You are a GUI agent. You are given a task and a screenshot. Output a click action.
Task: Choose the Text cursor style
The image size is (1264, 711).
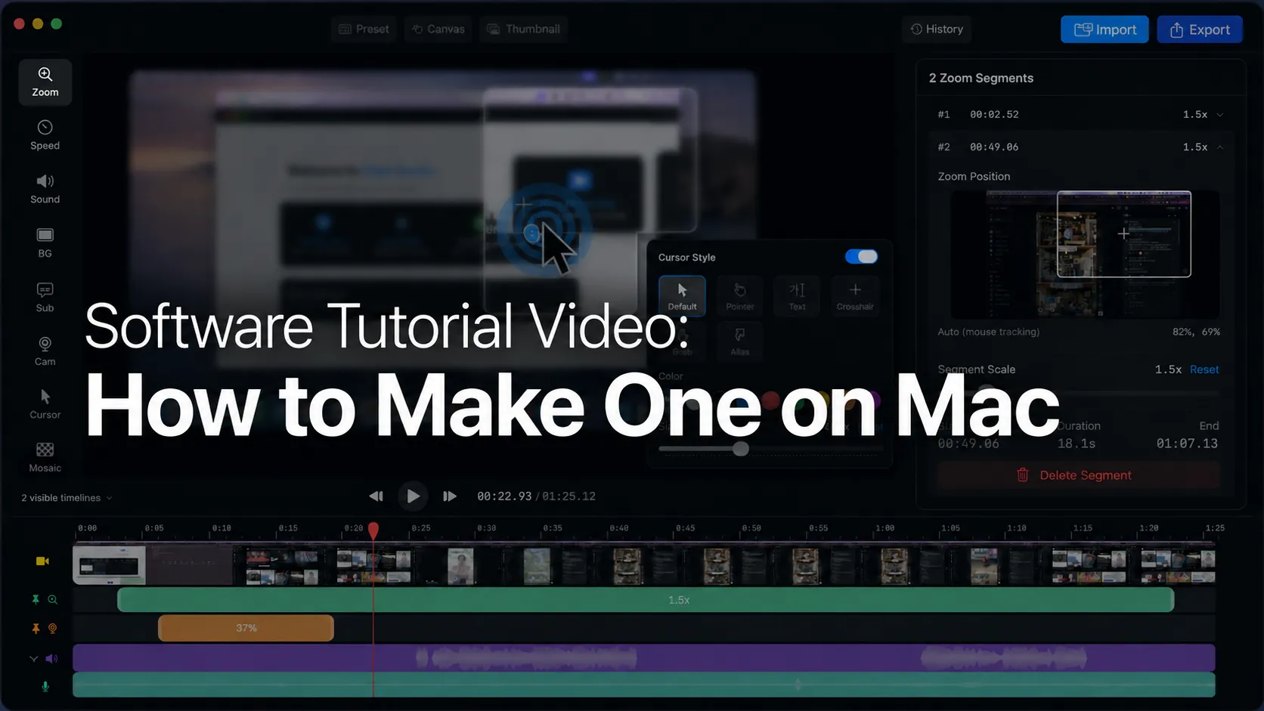coord(798,295)
